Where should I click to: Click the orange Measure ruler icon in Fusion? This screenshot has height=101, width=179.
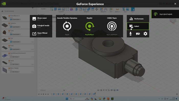[117, 9]
